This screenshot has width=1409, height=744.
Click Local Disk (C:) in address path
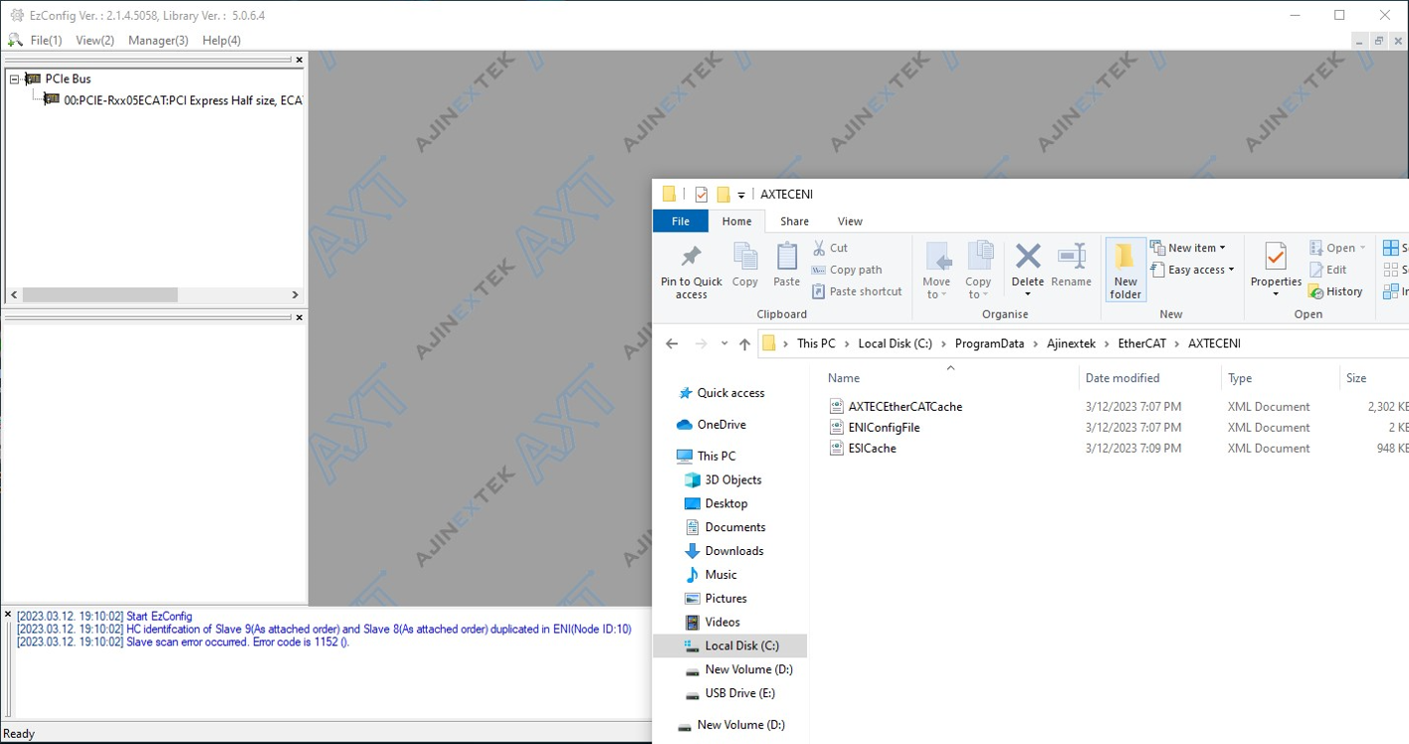pyautogui.click(x=895, y=344)
